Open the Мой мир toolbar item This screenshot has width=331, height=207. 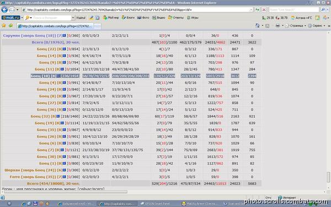[111, 18]
